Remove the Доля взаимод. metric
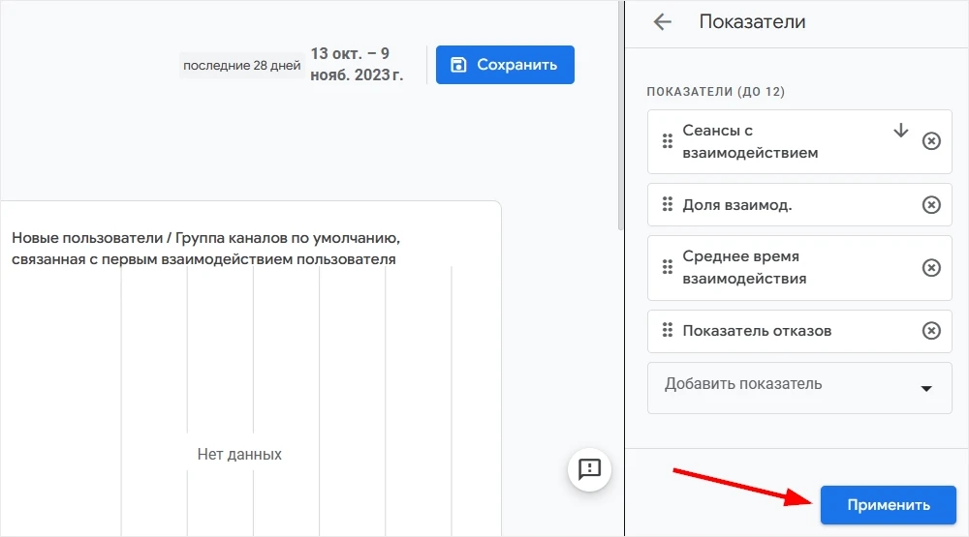The width and height of the screenshot is (969, 537). pos(931,205)
